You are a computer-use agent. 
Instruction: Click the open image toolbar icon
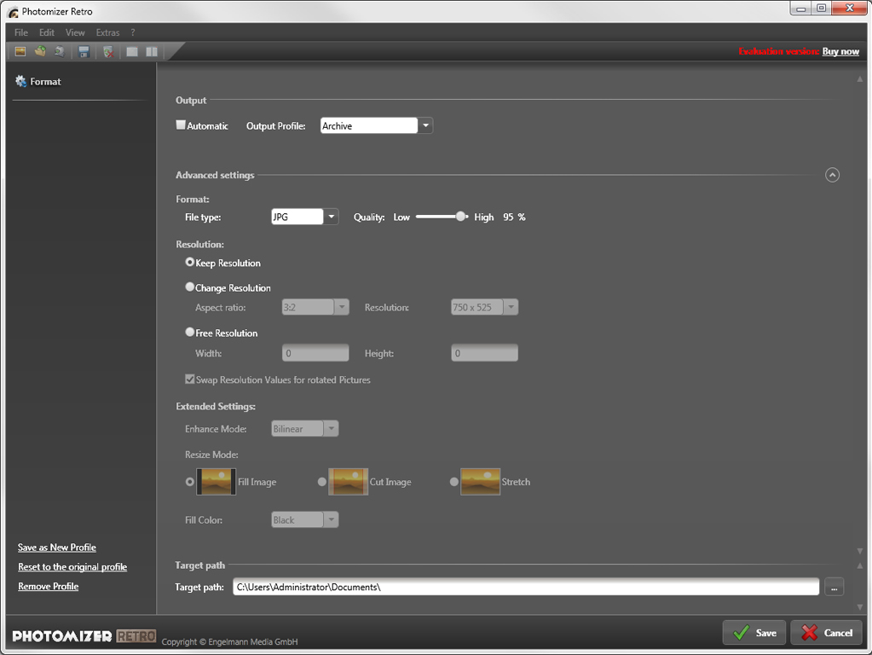[x=20, y=52]
